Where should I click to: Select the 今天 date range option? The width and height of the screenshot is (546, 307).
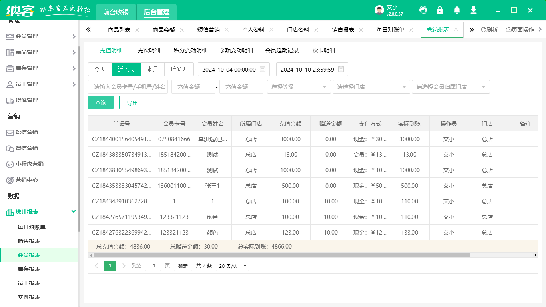pyautogui.click(x=100, y=69)
